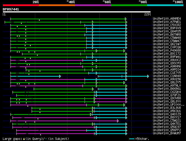
Task: Click the query end position 229
Action: click(x=147, y=14)
